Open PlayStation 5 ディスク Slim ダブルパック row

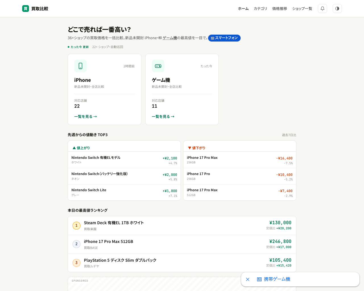(182, 263)
